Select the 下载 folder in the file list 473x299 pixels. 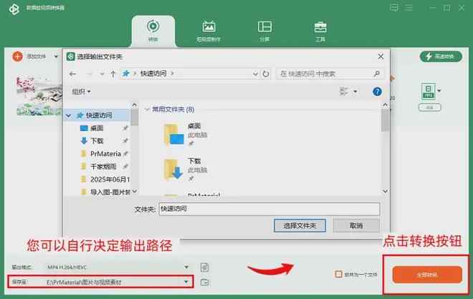[186, 170]
